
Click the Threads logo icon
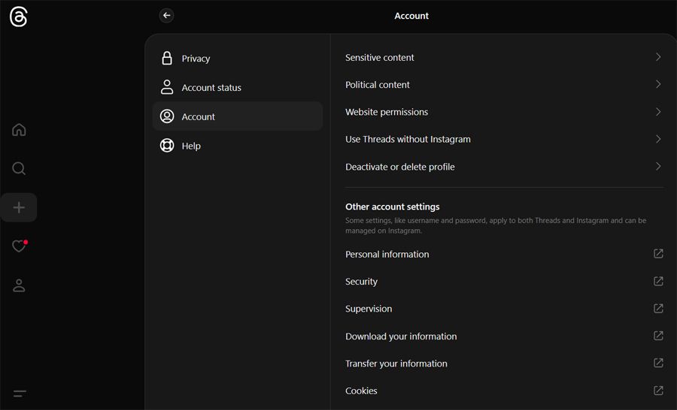pyautogui.click(x=19, y=17)
